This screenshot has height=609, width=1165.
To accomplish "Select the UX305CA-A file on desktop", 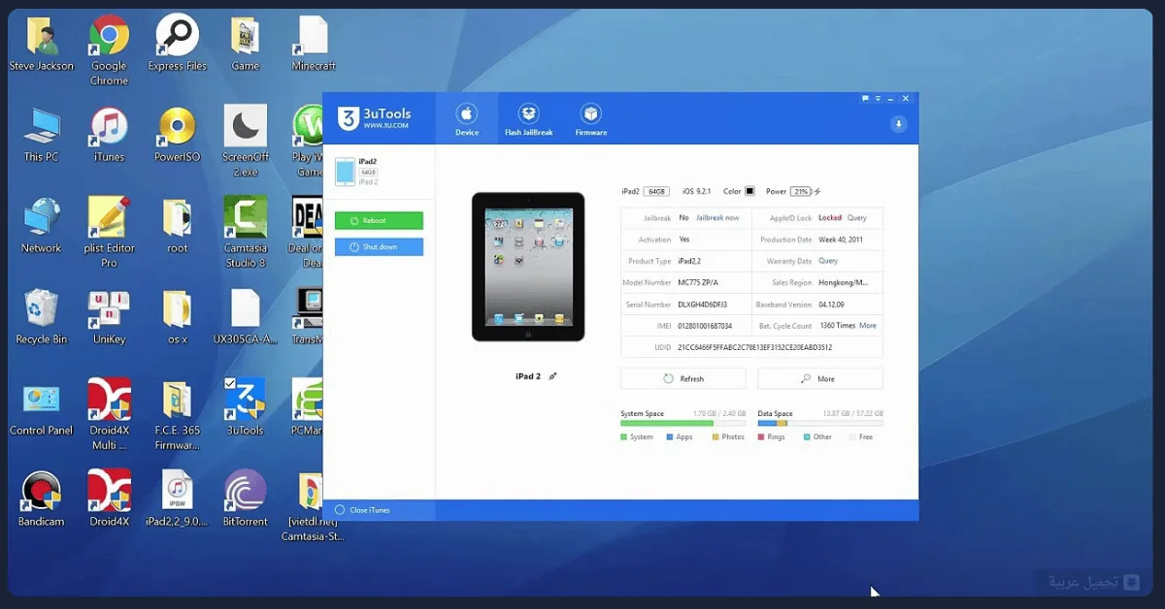I will click(x=246, y=317).
